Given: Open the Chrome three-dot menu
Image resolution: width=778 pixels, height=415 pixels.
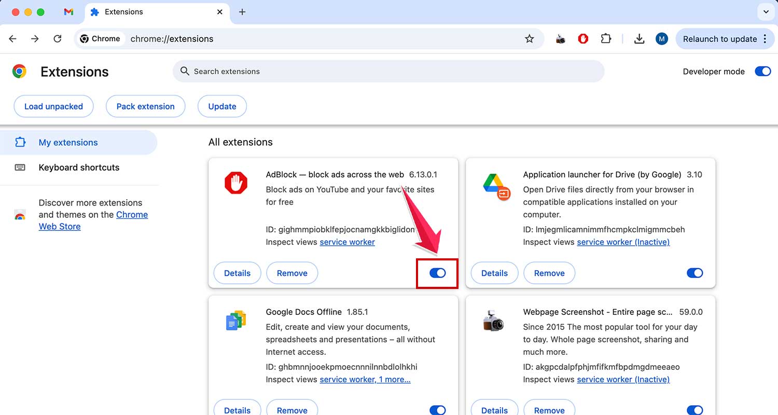Looking at the screenshot, I should point(766,39).
